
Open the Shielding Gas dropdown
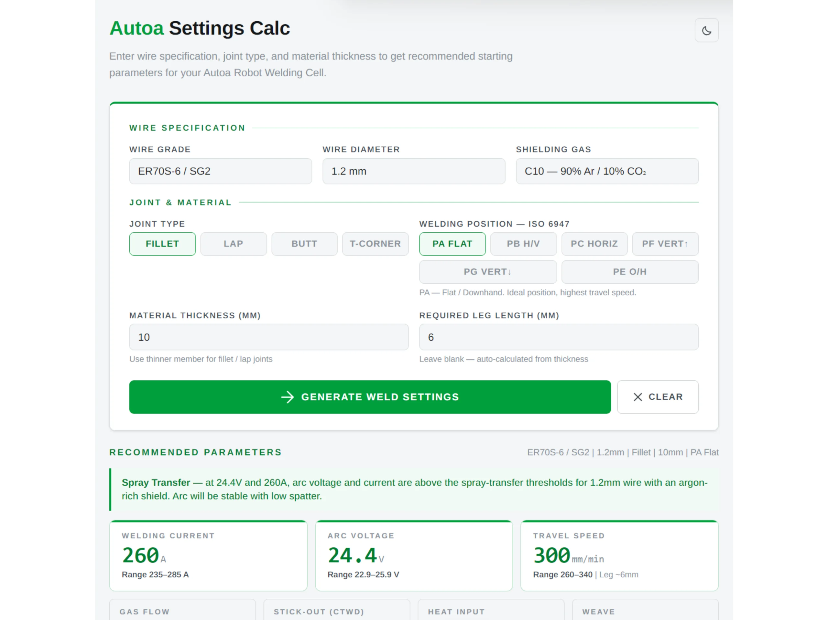pyautogui.click(x=607, y=171)
